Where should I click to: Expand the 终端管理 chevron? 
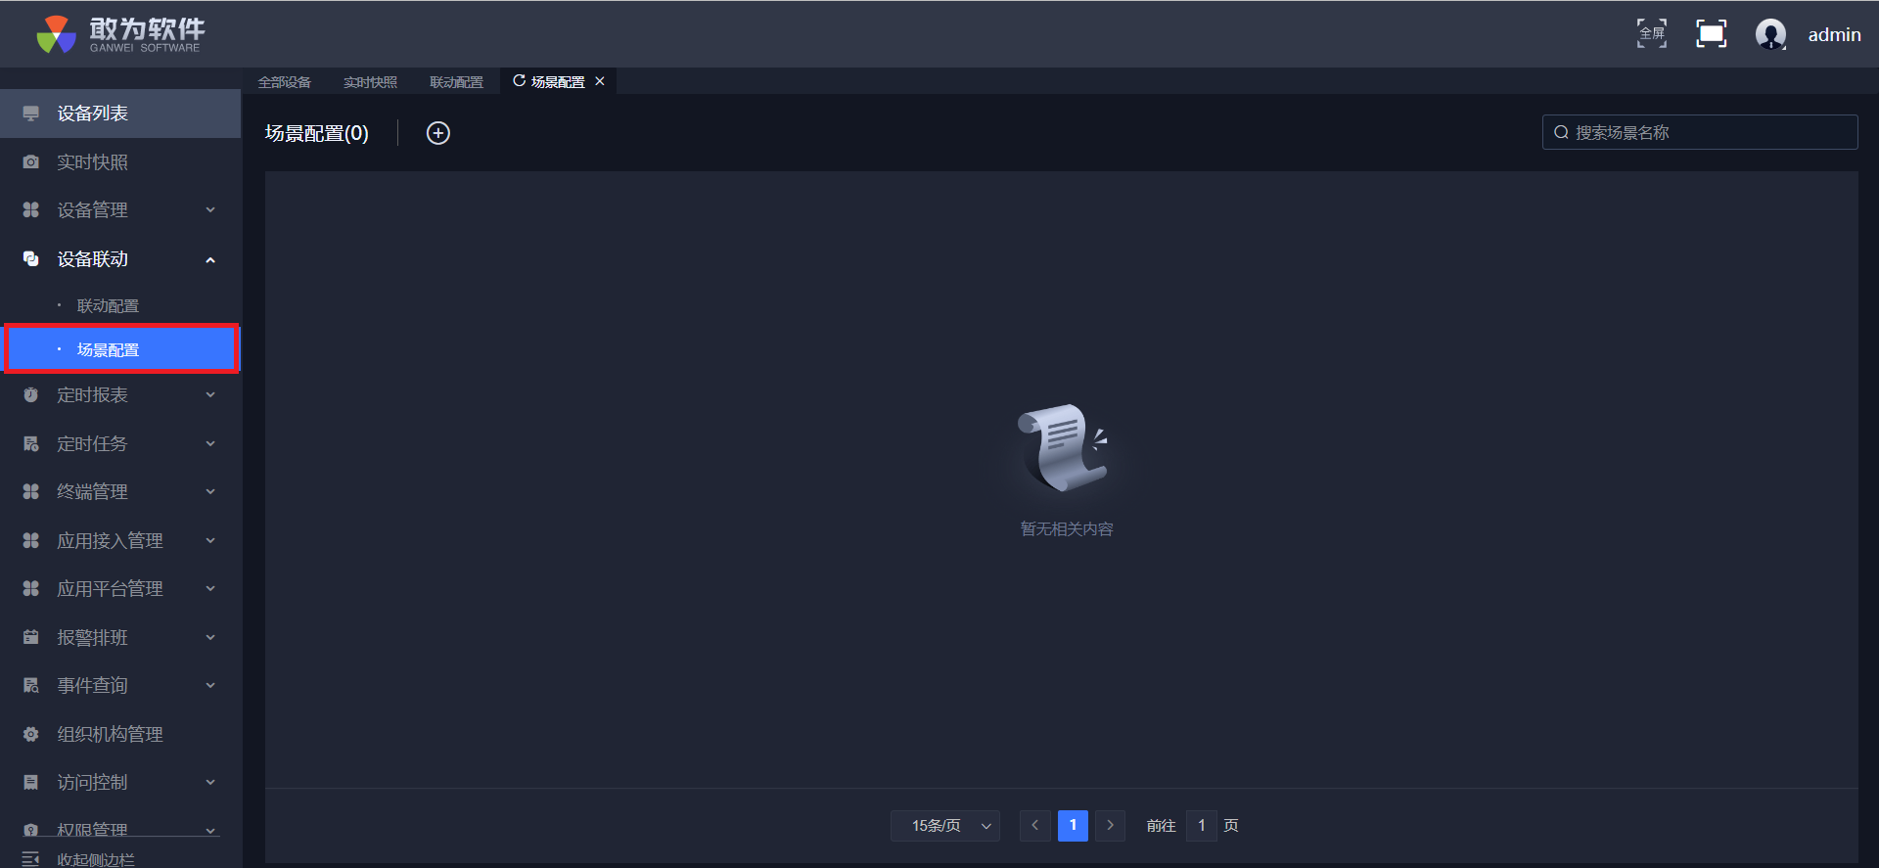(210, 492)
